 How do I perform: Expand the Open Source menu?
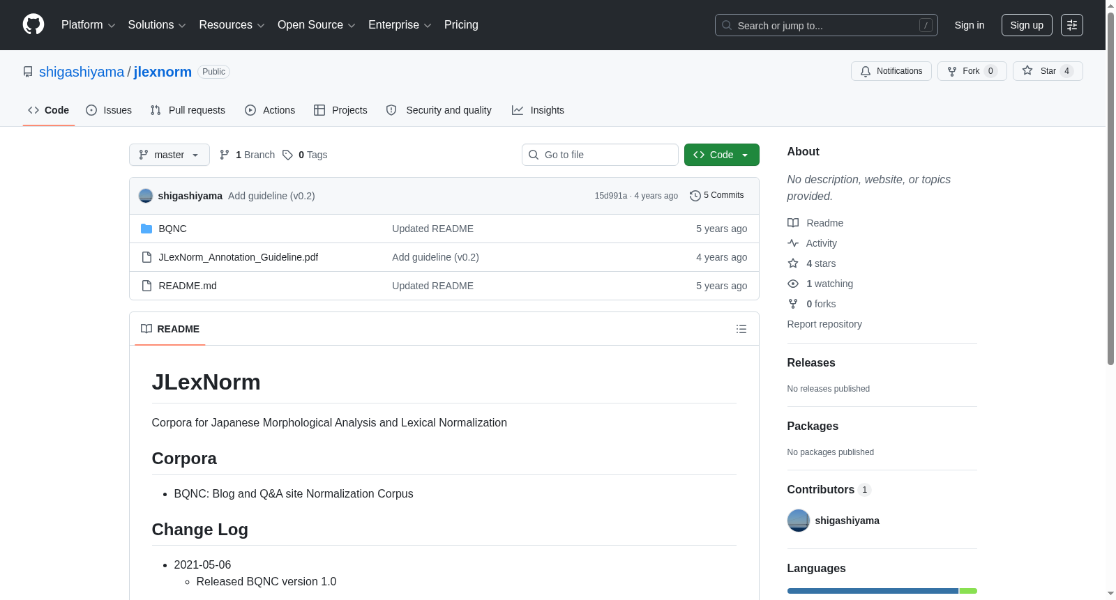(317, 25)
